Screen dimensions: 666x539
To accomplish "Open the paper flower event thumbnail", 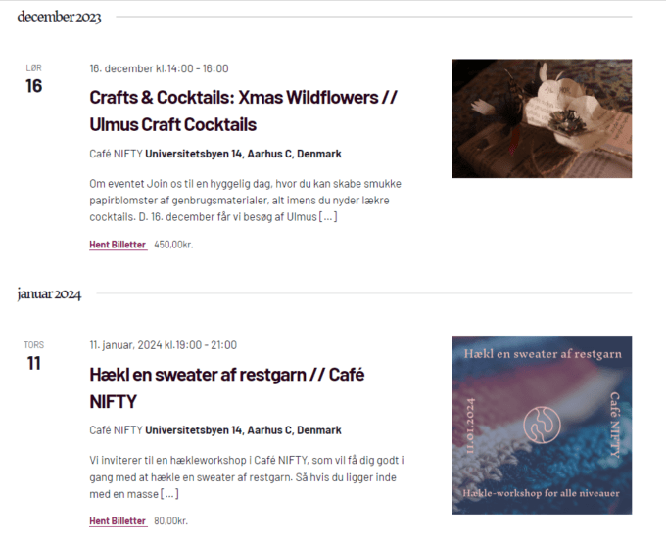I will pos(542,118).
